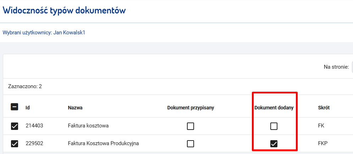Sort table by the Nazwa column header
The width and height of the screenshot is (353, 154).
pyautogui.click(x=75, y=108)
